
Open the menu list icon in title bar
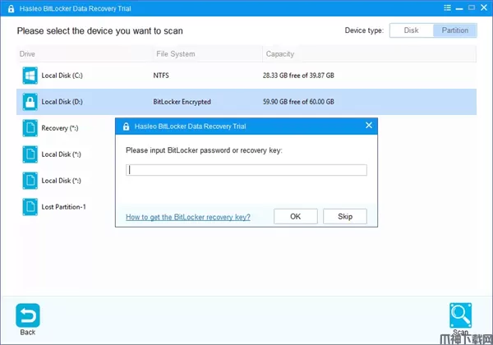coord(448,8)
